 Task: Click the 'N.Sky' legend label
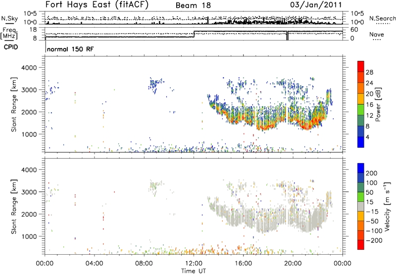coord(9,18)
